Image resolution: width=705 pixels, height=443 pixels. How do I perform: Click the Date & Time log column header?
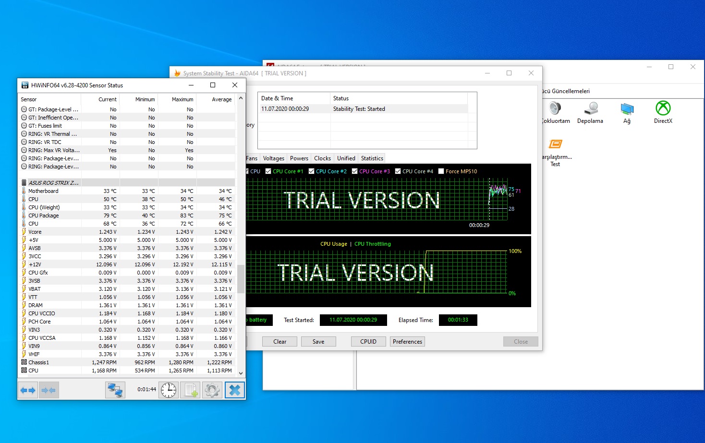[294, 98]
